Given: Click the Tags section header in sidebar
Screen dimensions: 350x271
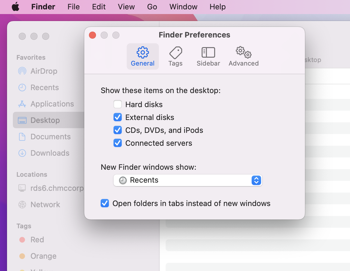Looking at the screenshot, I should pyautogui.click(x=24, y=226).
